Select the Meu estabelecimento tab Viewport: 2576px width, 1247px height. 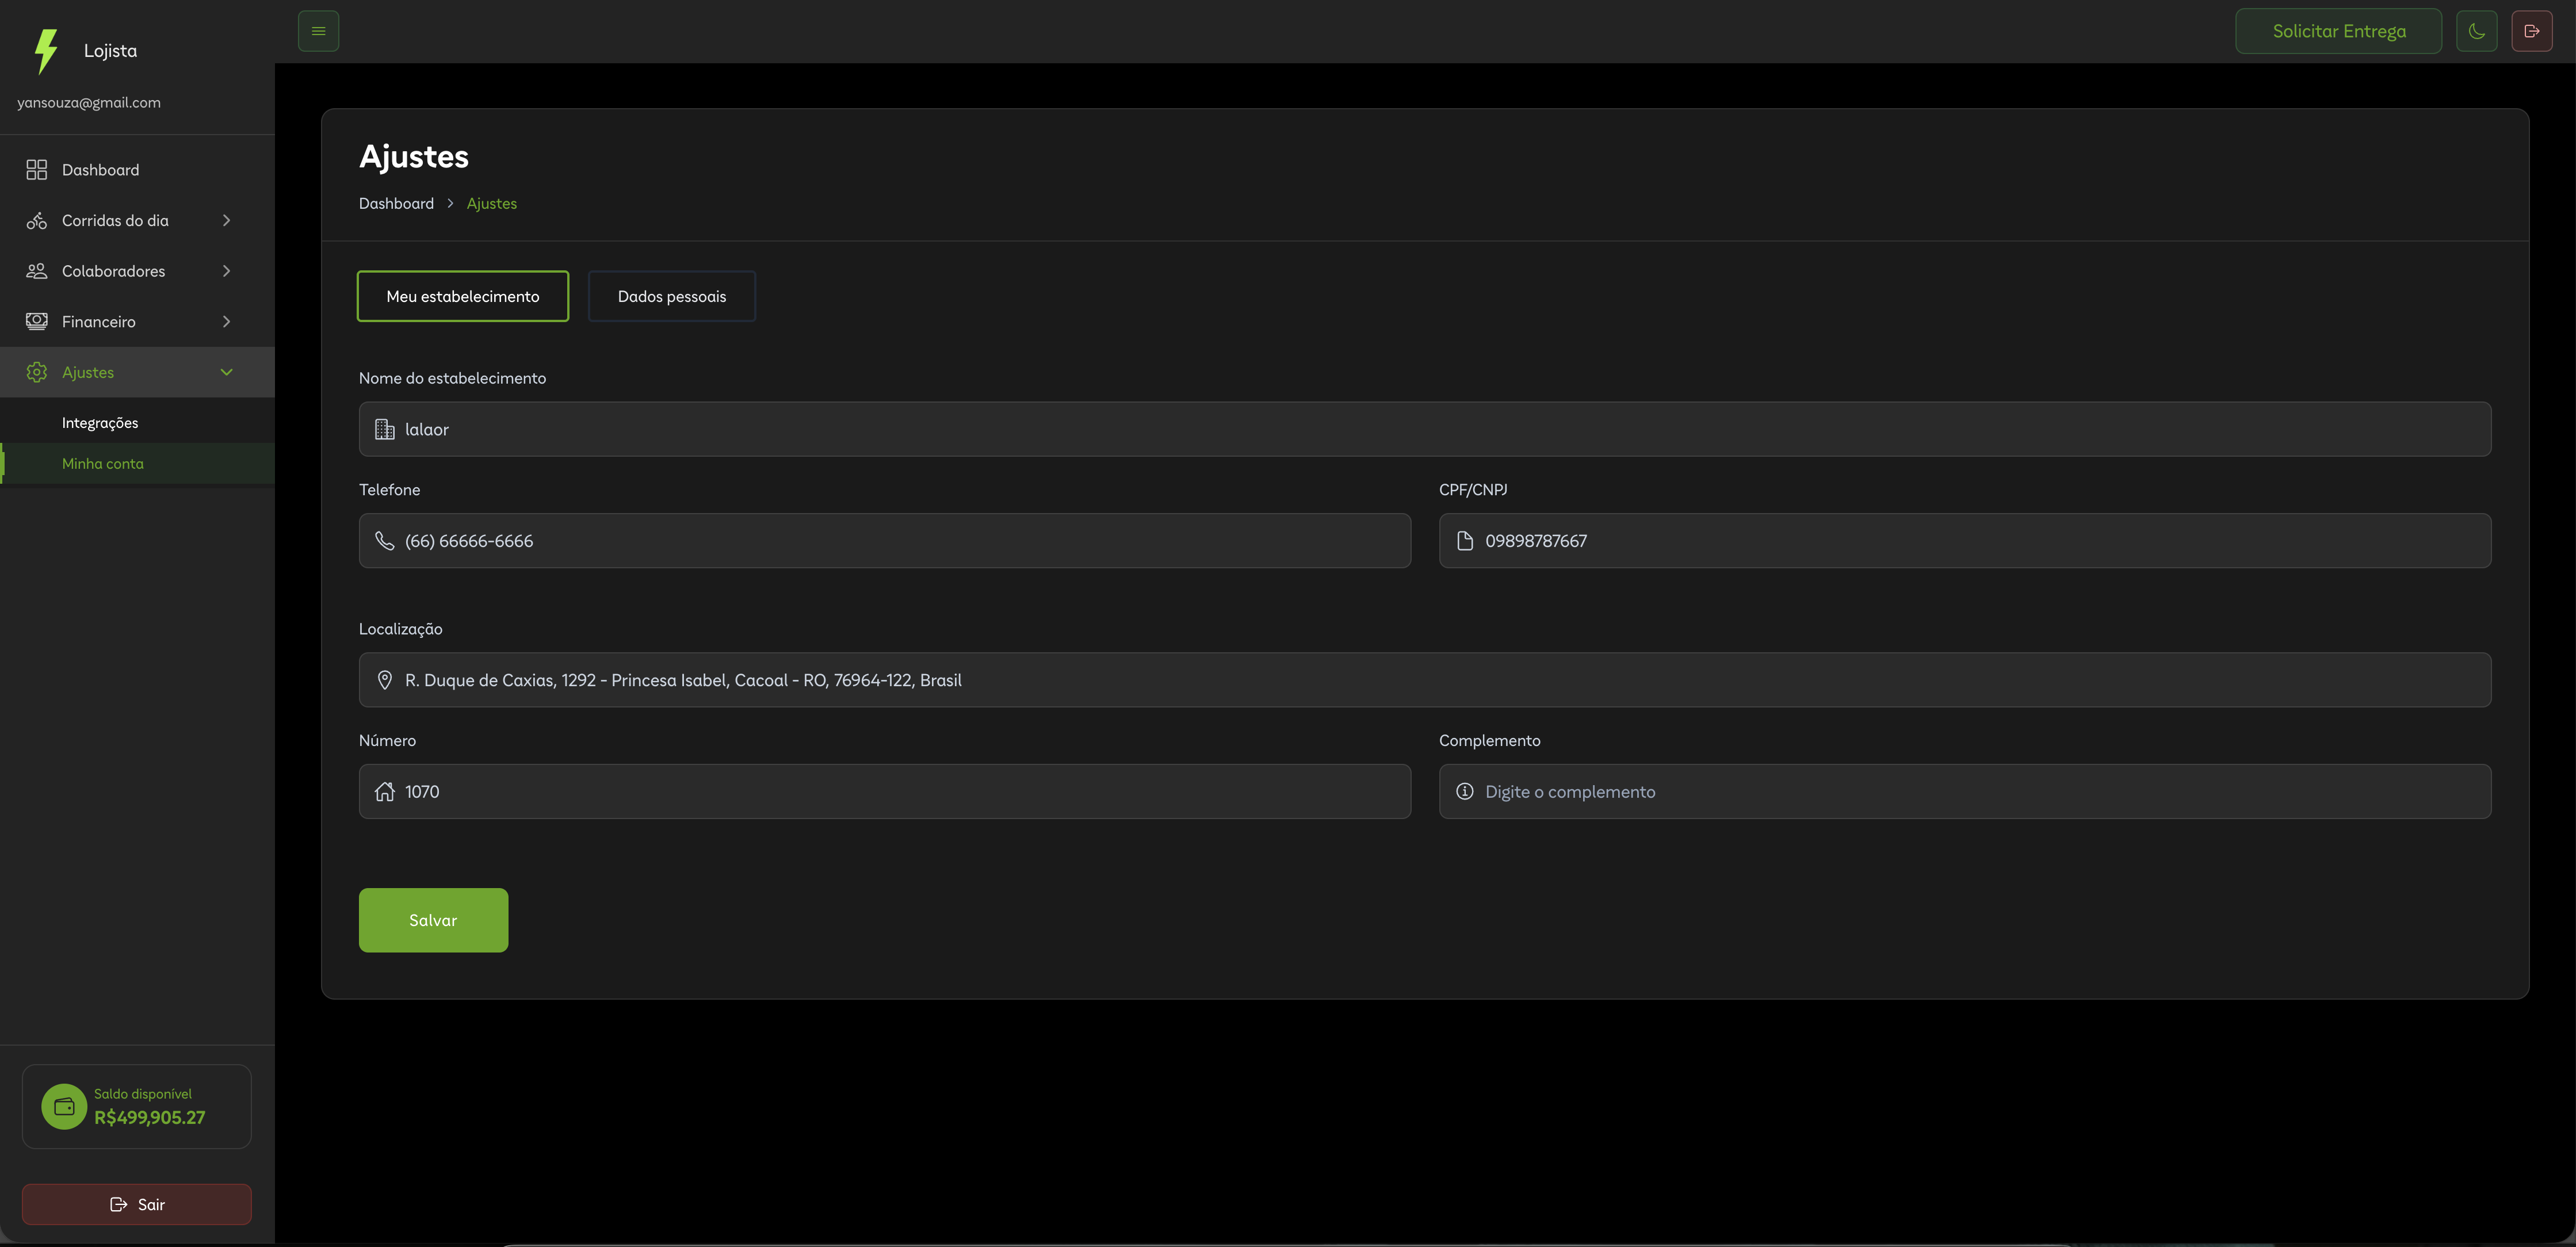pyautogui.click(x=462, y=296)
